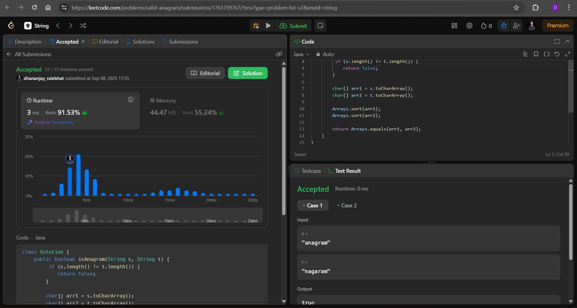Click the debugger bug icon
The height and width of the screenshot is (308, 577).
click(x=256, y=25)
